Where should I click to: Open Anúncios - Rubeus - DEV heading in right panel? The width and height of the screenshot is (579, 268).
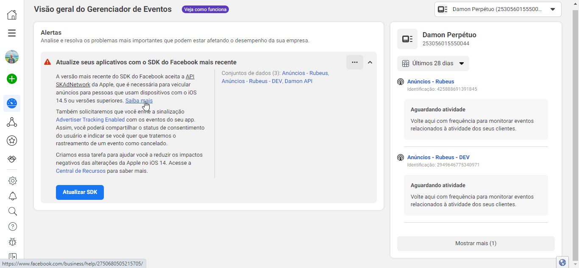coord(438,157)
